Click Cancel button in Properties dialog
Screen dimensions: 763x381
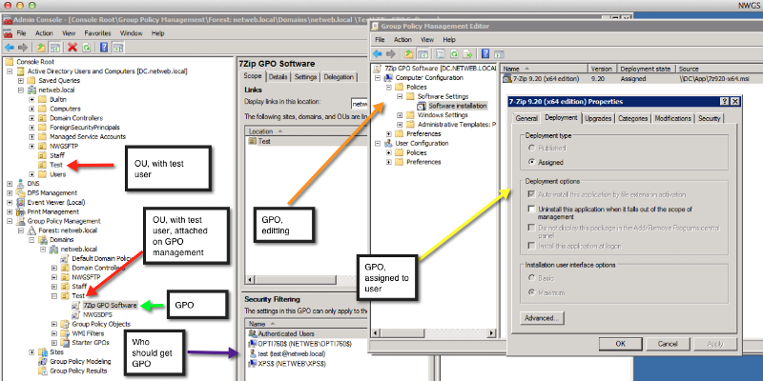pyautogui.click(x=668, y=344)
